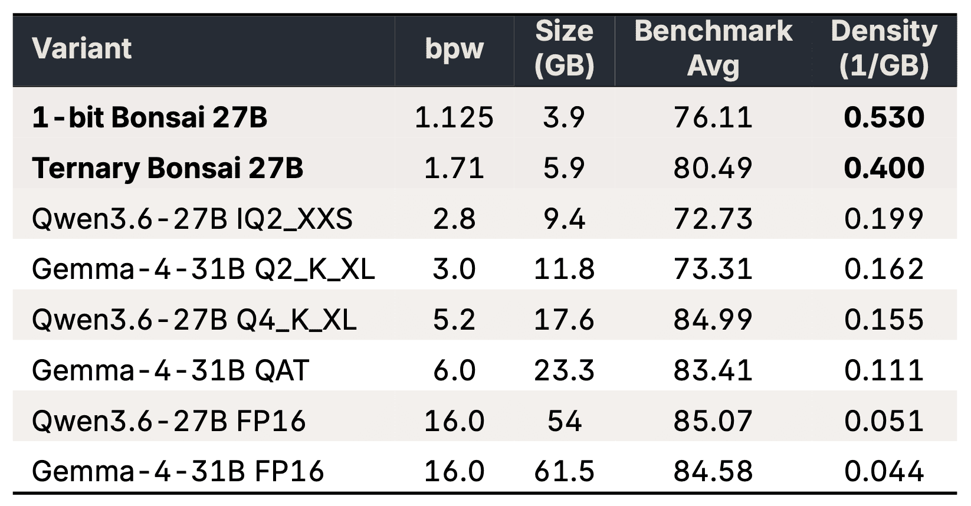This screenshot has width=971, height=506.
Task: Click the Variant column header
Action: tap(81, 48)
